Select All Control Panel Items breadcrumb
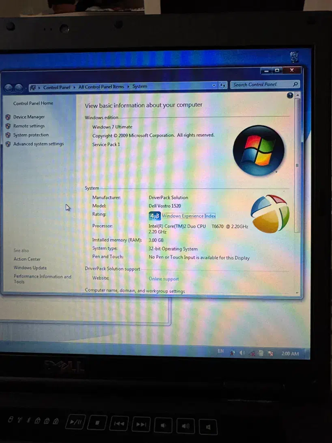 click(101, 87)
